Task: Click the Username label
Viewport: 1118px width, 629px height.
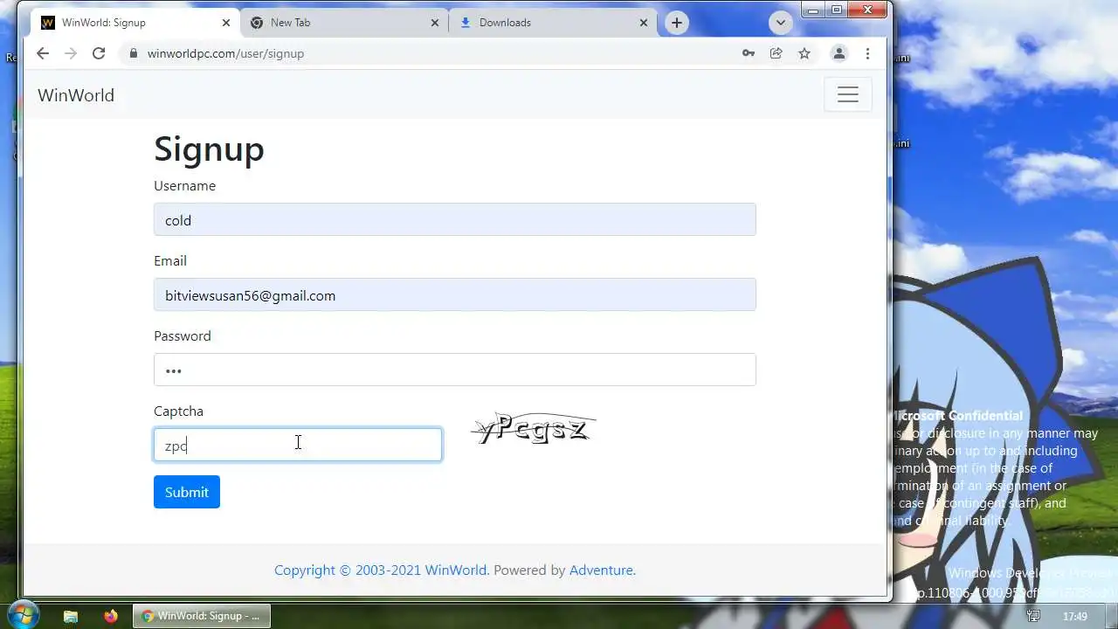Action: (184, 186)
